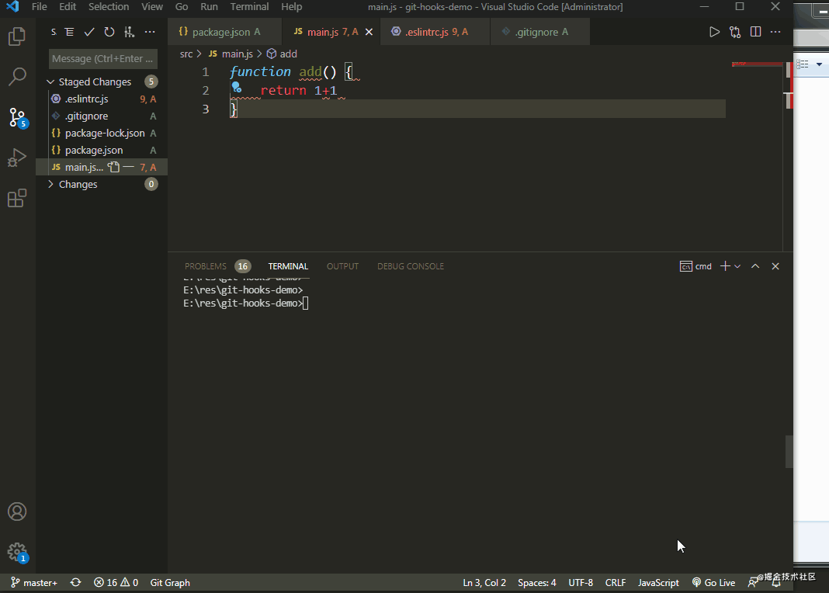Open the Extensions view in activity bar
Image resolution: width=829 pixels, height=593 pixels.
tap(17, 198)
